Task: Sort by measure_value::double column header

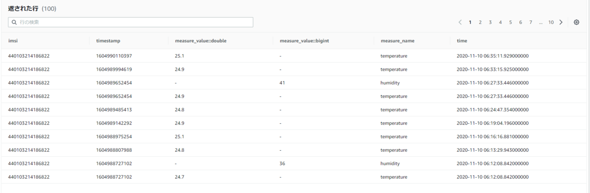Action: pos(201,41)
